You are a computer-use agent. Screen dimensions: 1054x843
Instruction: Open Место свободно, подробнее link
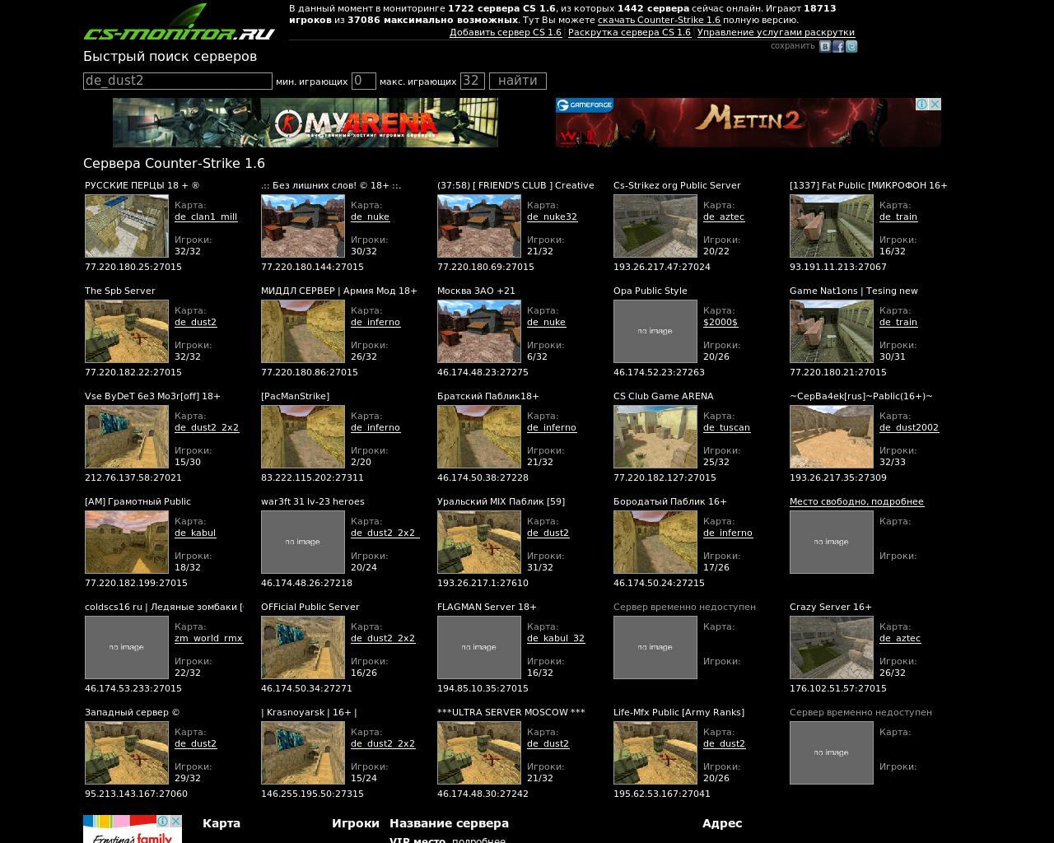[856, 501]
